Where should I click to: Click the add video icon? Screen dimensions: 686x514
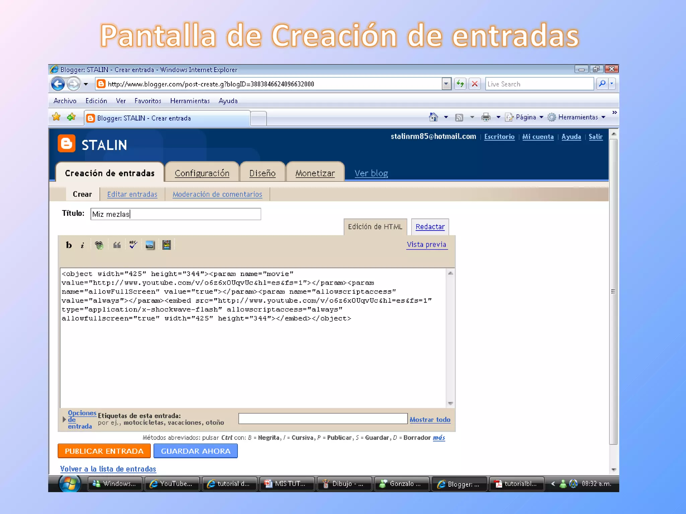(x=166, y=245)
